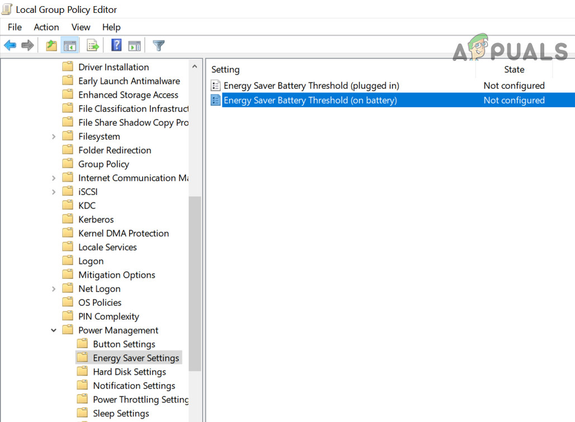The height and width of the screenshot is (422, 575).
Task: Sort by the State column header
Action: point(514,69)
